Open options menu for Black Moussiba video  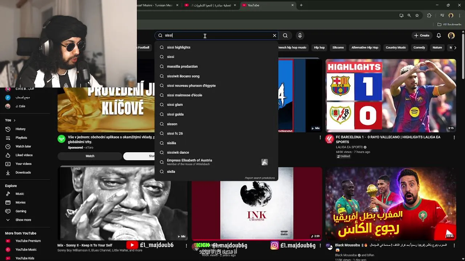coord(454,246)
